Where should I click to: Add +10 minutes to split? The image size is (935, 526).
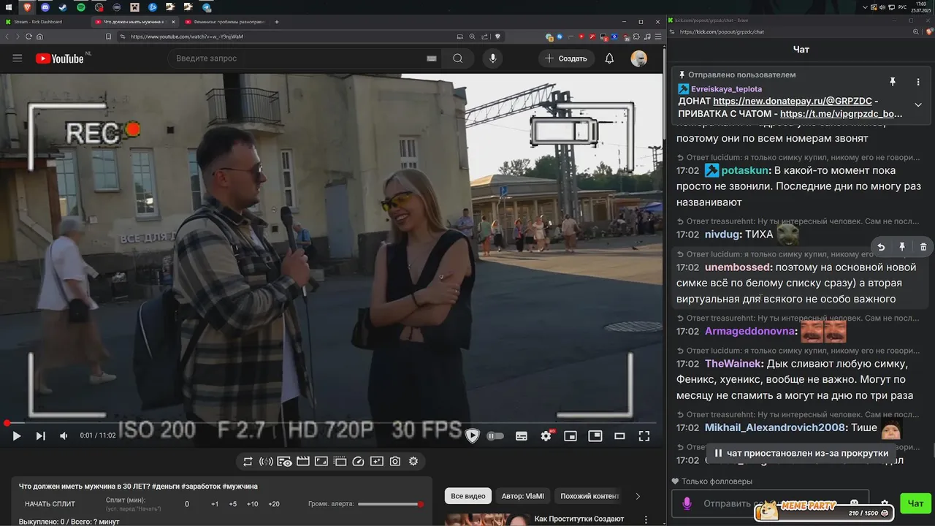coord(252,504)
